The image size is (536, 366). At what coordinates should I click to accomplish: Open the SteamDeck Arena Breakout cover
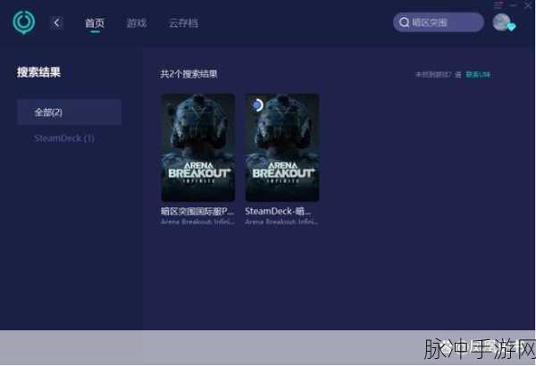[x=282, y=147]
